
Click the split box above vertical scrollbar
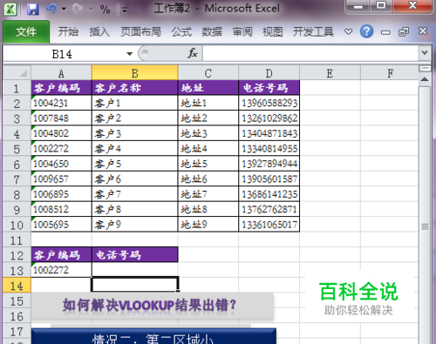click(425, 69)
